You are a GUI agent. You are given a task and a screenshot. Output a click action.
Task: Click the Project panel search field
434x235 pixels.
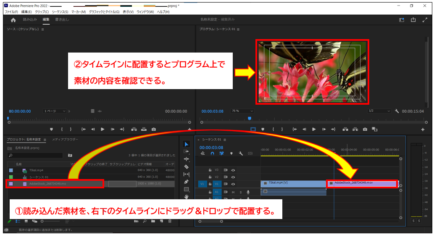35,156
